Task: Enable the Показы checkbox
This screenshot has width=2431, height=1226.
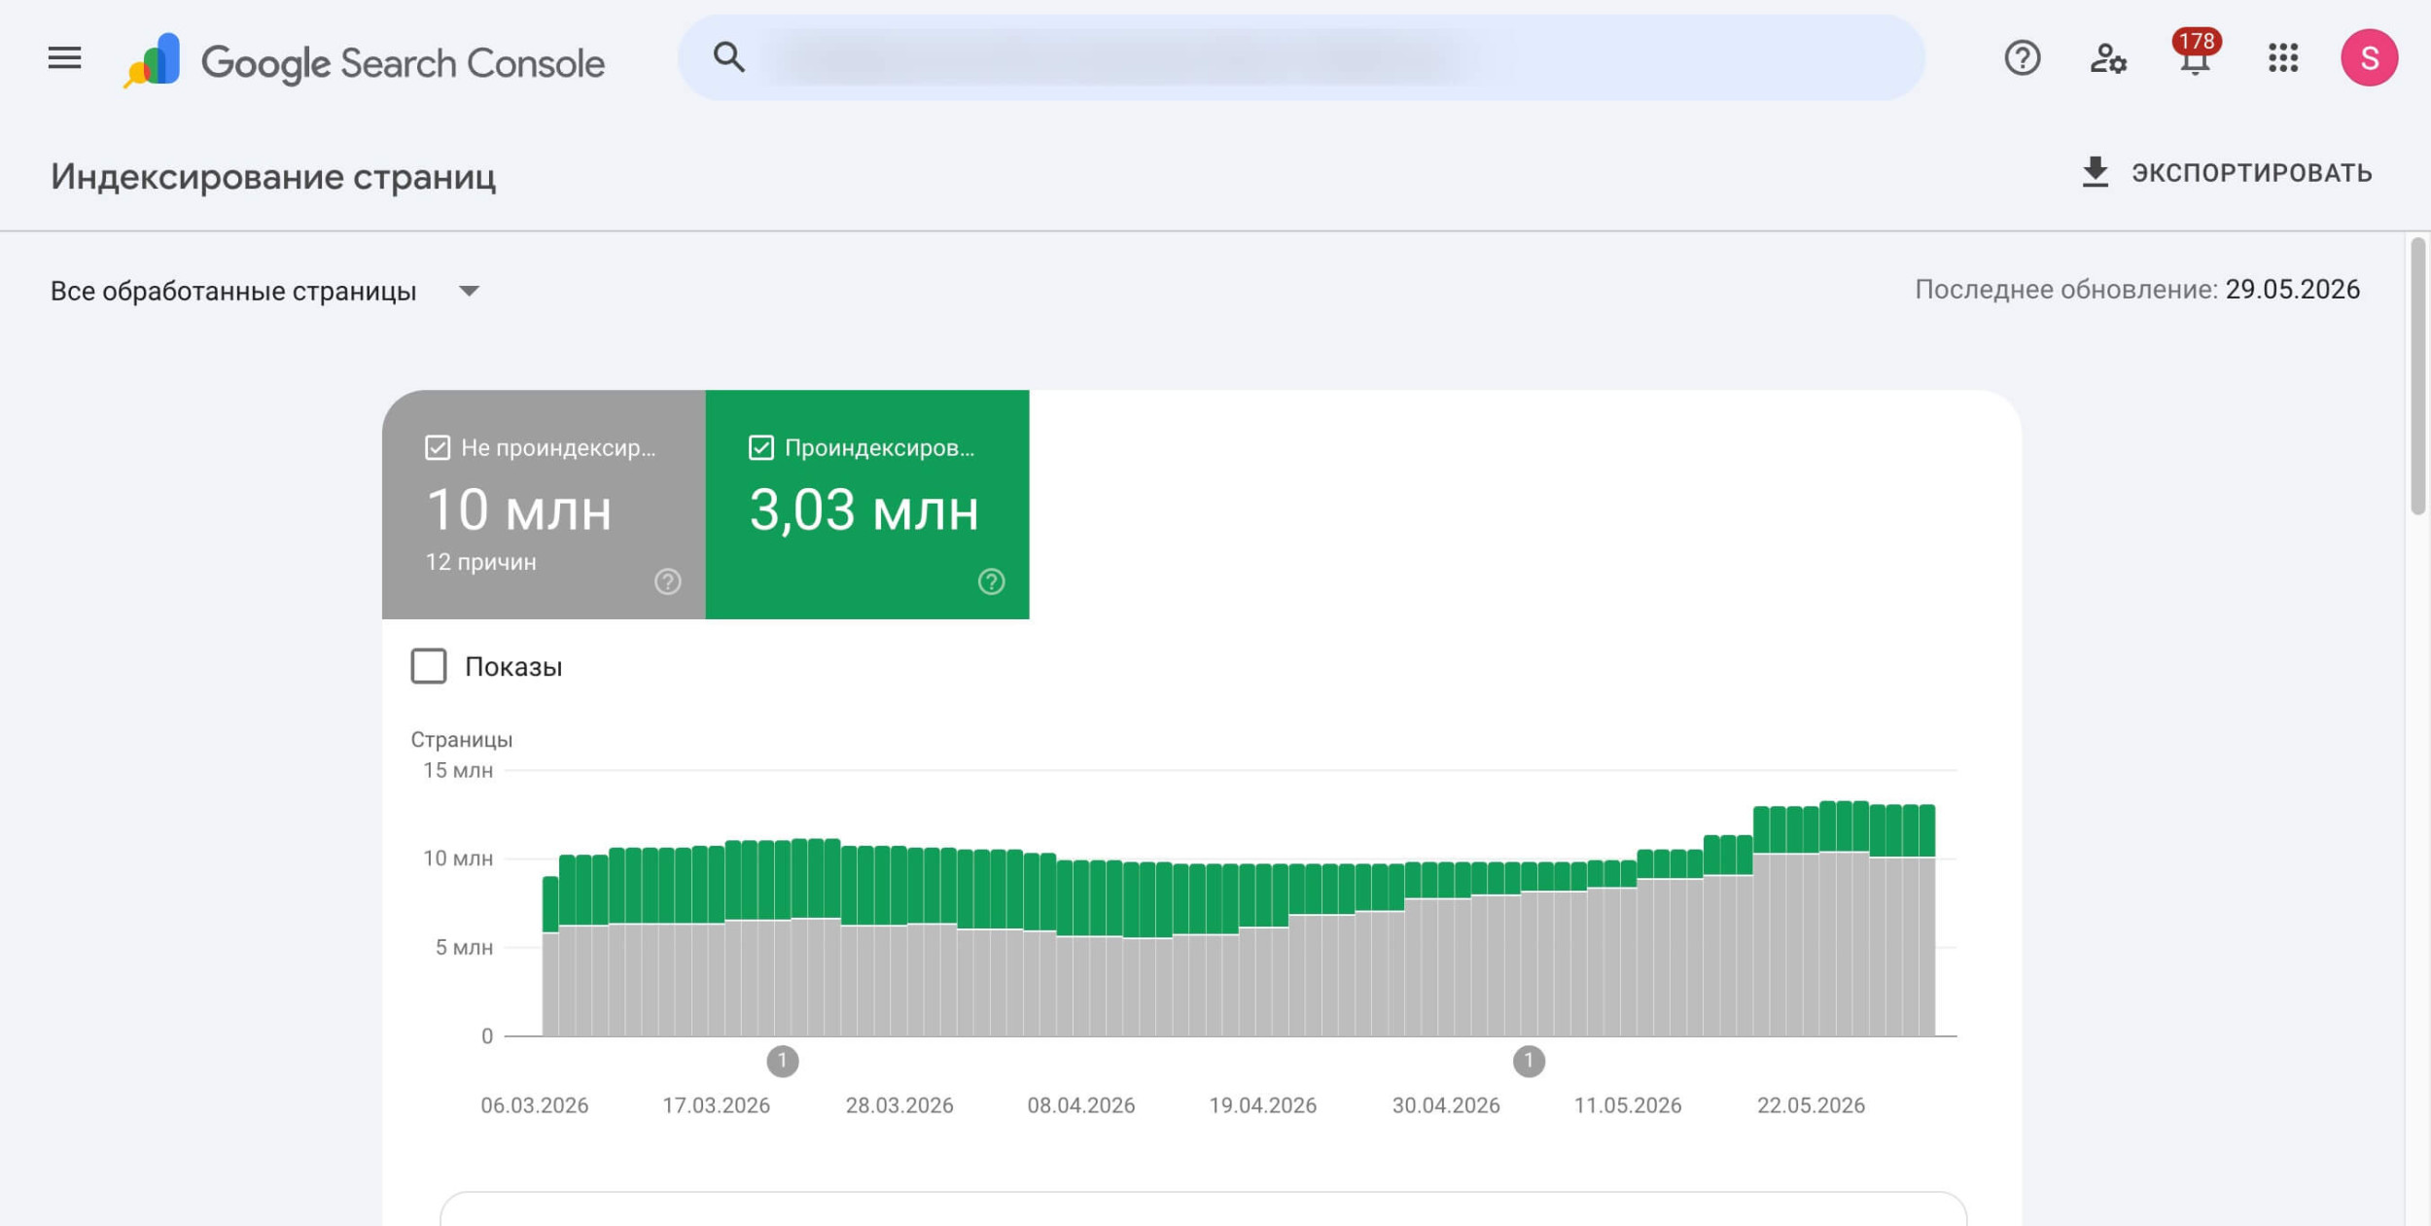Action: 429,666
